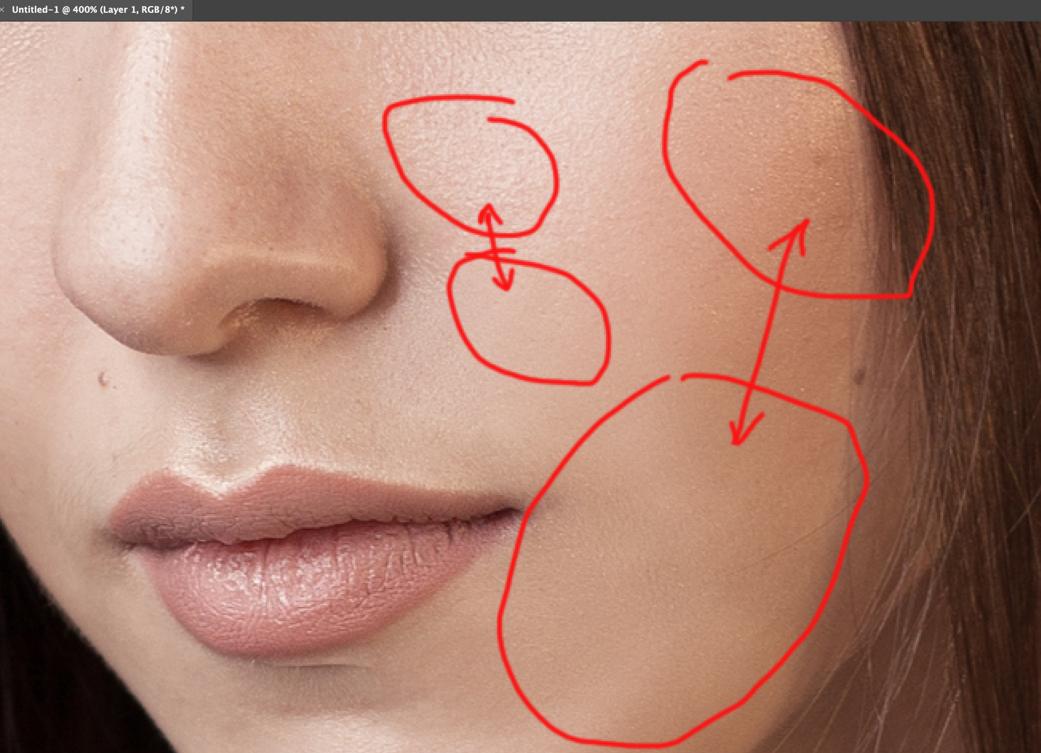
Task: Click the small mole left of the upper lip
Action: pos(103,379)
